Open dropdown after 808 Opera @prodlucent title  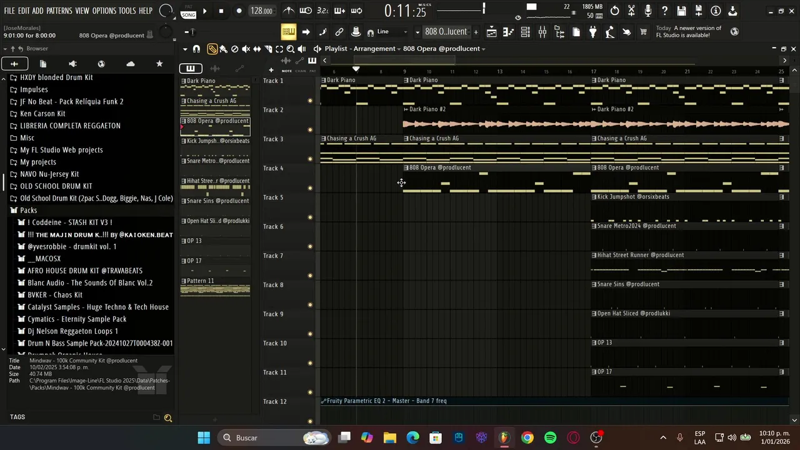click(x=484, y=49)
